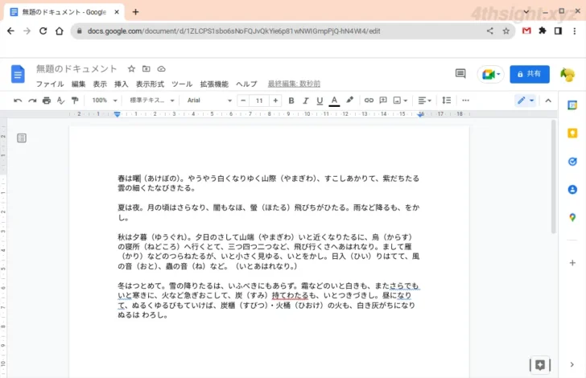Check cloud save status icon
The height and width of the screenshot is (378, 586).
click(161, 68)
